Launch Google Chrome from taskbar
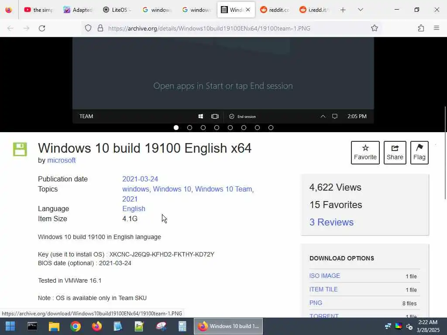The width and height of the screenshot is (447, 335). (75, 326)
